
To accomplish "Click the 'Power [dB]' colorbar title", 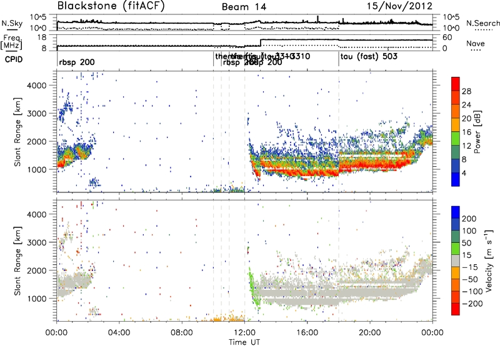I will point(477,132).
